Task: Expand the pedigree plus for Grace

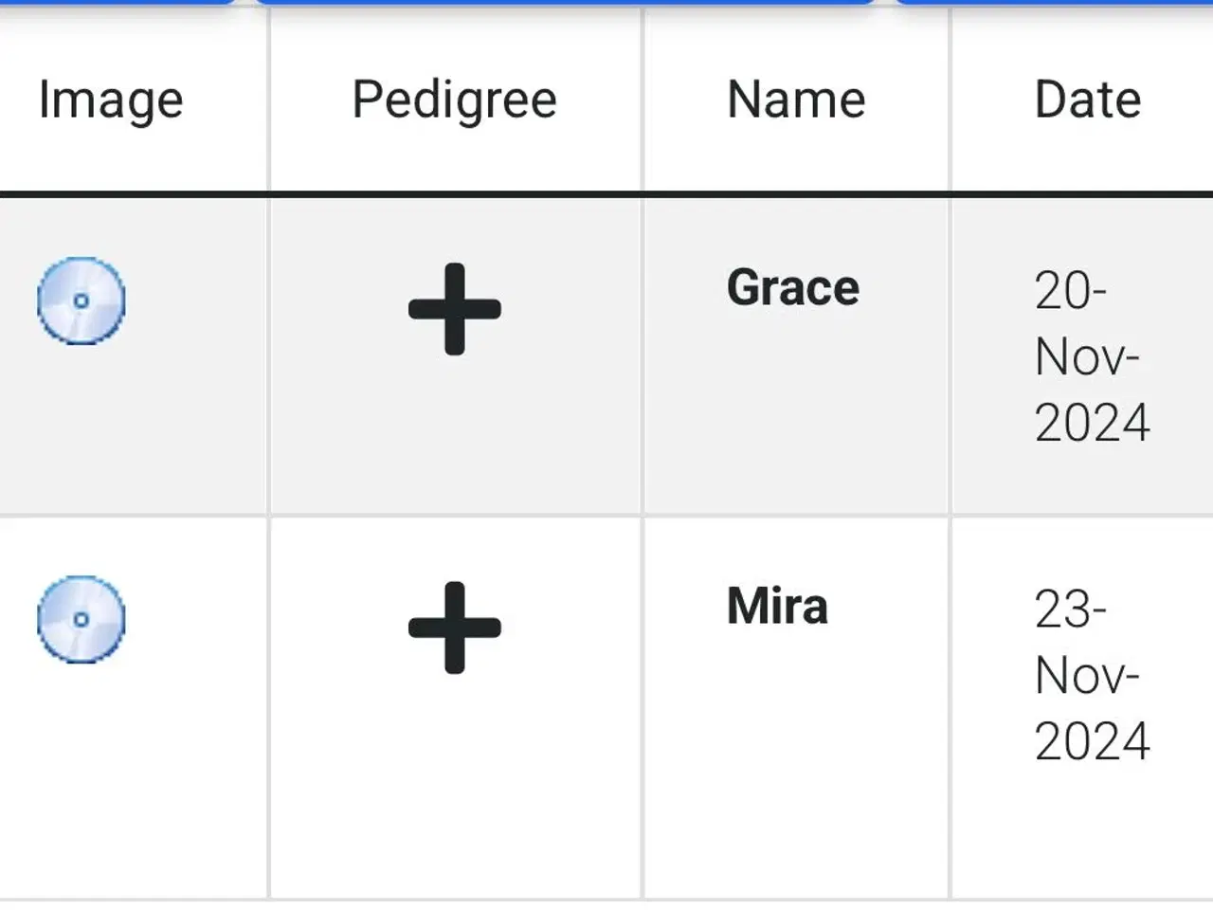Action: (455, 309)
